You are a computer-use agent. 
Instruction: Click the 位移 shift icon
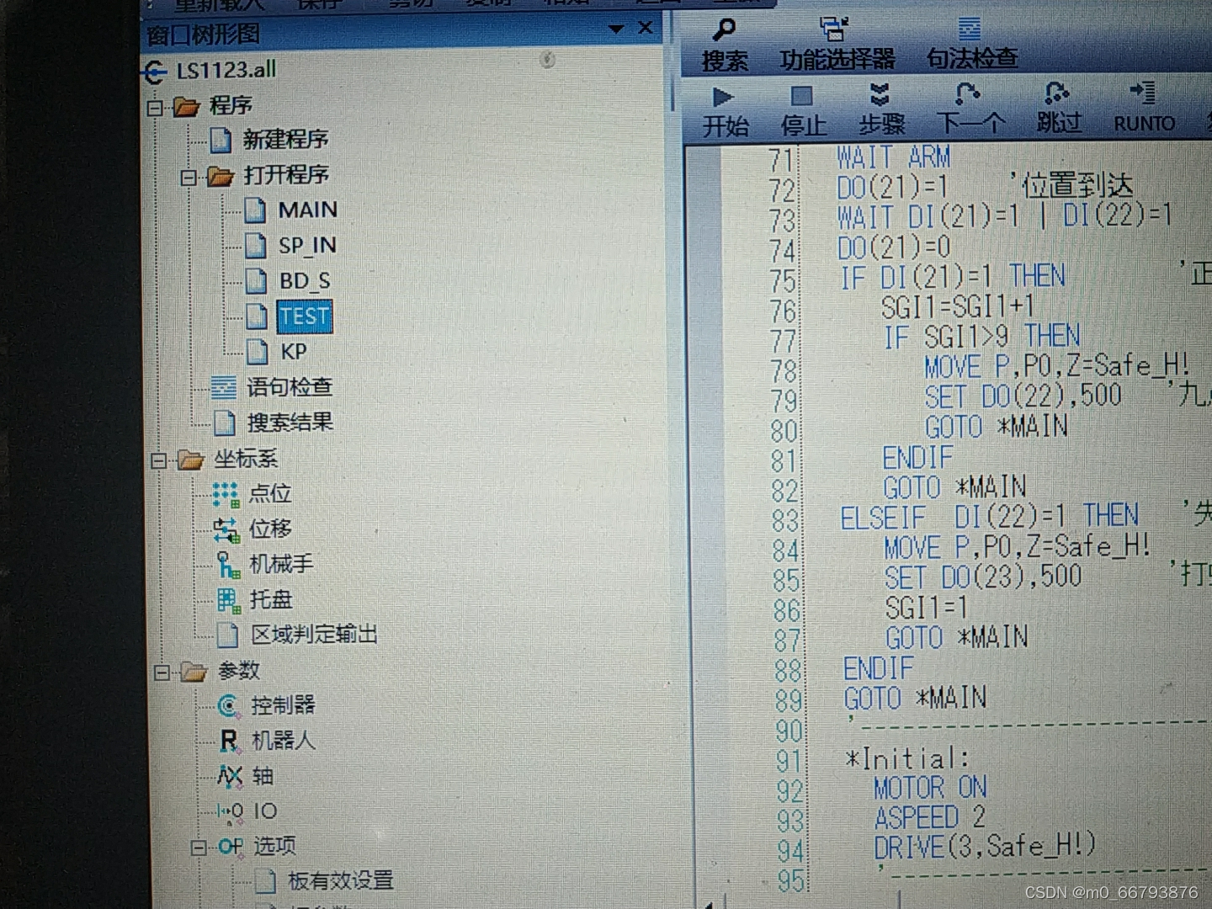(226, 529)
